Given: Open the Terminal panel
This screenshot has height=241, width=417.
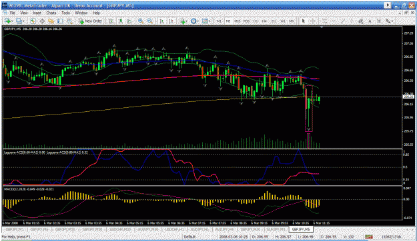Looking at the screenshot, I should coord(60,21).
